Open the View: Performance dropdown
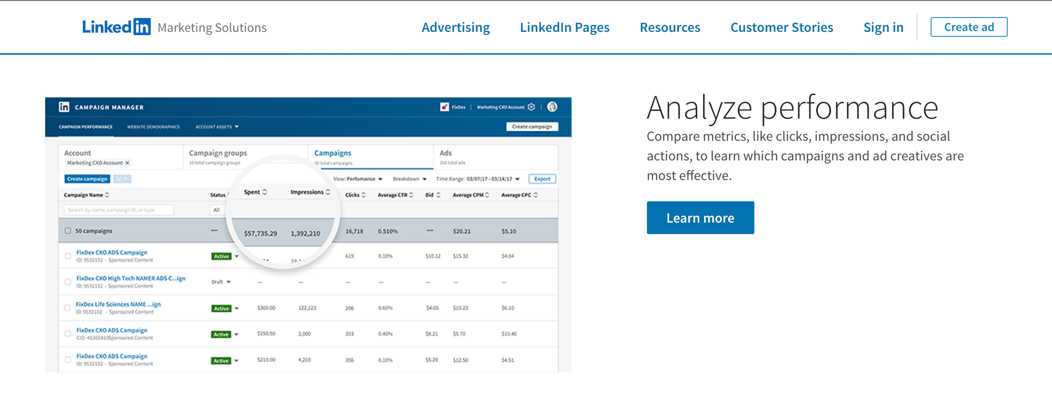This screenshot has width=1052, height=410. 358,179
